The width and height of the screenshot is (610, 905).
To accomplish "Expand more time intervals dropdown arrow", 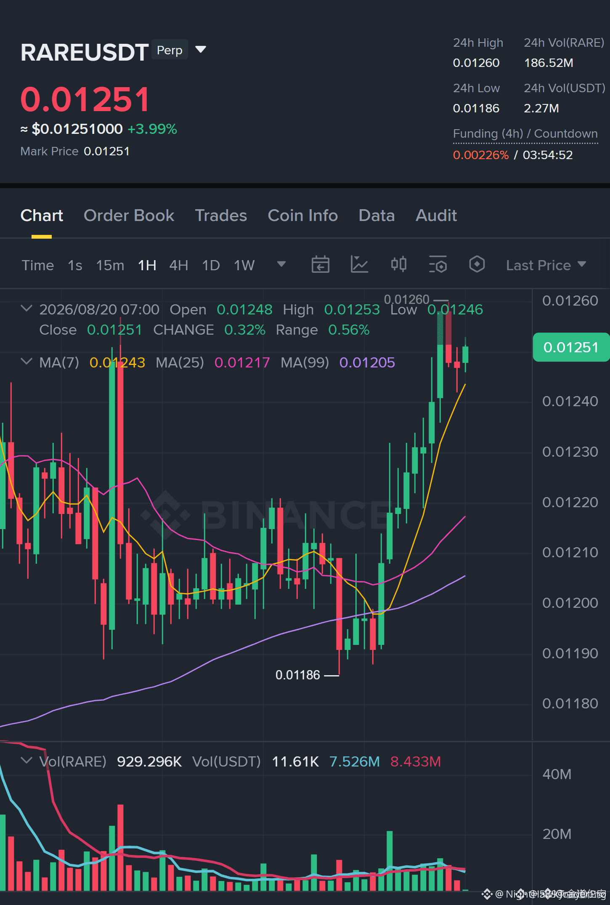I will coord(281,264).
